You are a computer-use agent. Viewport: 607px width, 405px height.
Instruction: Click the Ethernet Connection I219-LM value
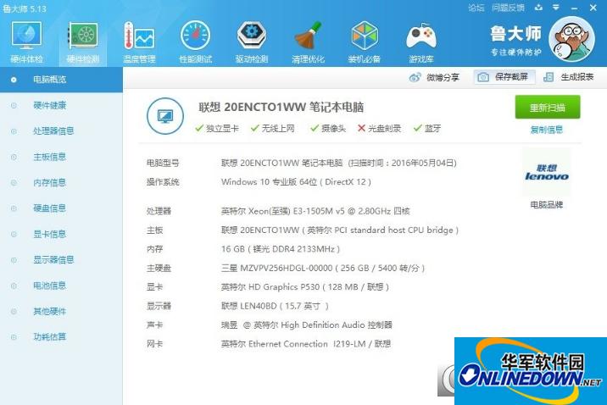click(x=306, y=344)
